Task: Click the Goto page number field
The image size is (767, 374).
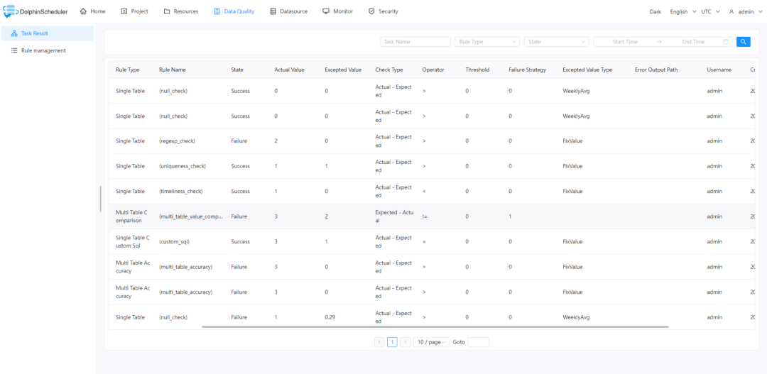Action: tap(478, 342)
